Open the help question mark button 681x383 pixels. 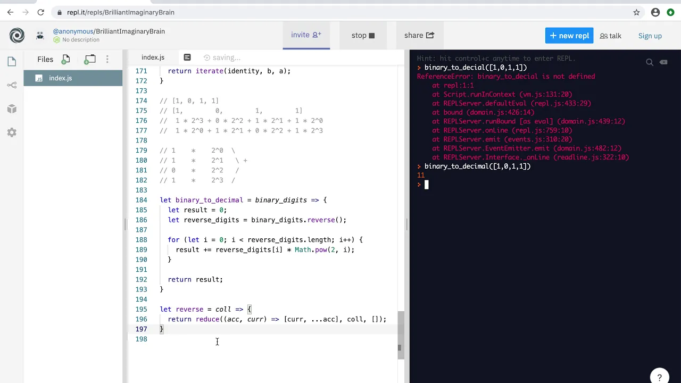659,378
